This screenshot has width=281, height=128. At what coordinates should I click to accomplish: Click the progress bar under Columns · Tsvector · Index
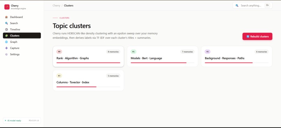click(x=88, y=87)
